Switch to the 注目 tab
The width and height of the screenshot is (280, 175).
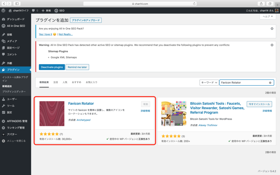click(x=56, y=82)
